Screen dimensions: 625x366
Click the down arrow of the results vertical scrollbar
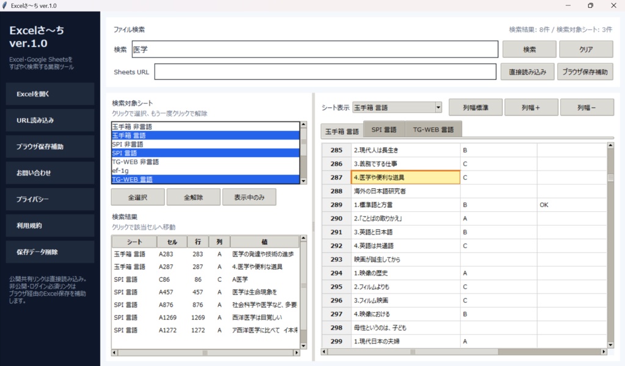(303, 346)
